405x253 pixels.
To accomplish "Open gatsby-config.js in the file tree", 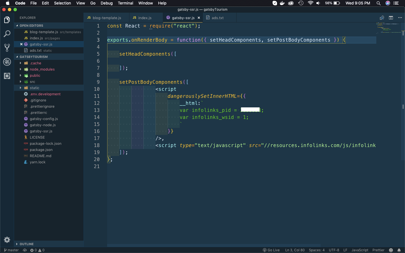I will tap(44, 119).
